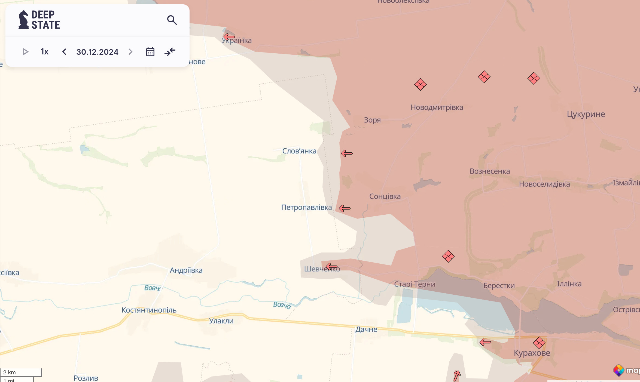
Task: Click the Розлив label
Action: (86, 378)
